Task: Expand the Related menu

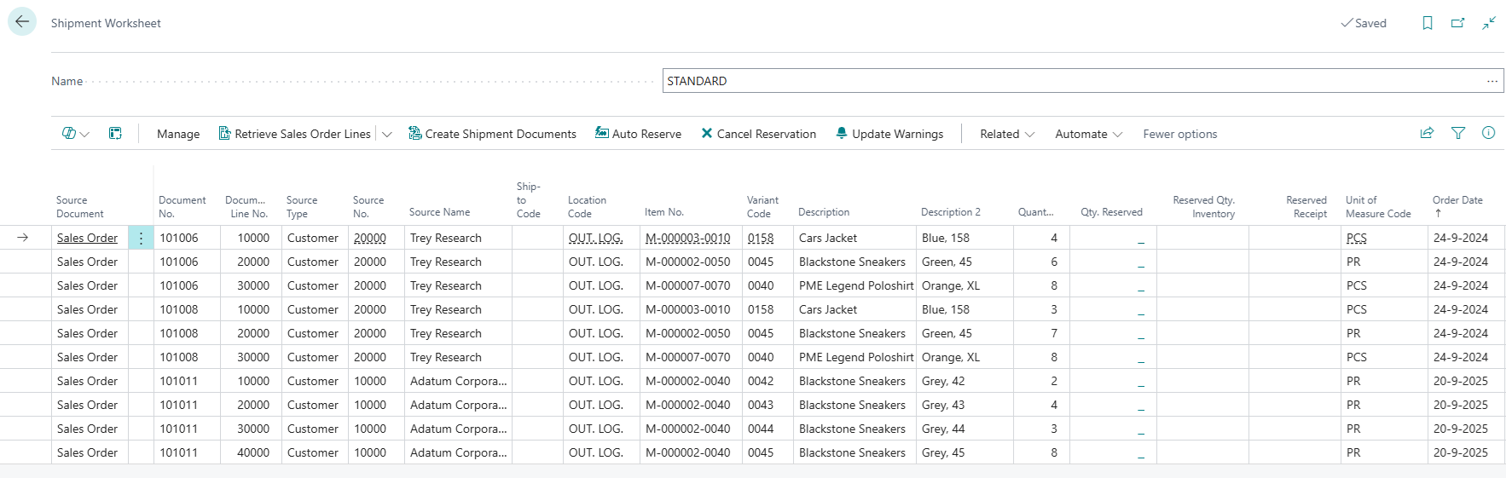Action: pyautogui.click(x=1006, y=135)
